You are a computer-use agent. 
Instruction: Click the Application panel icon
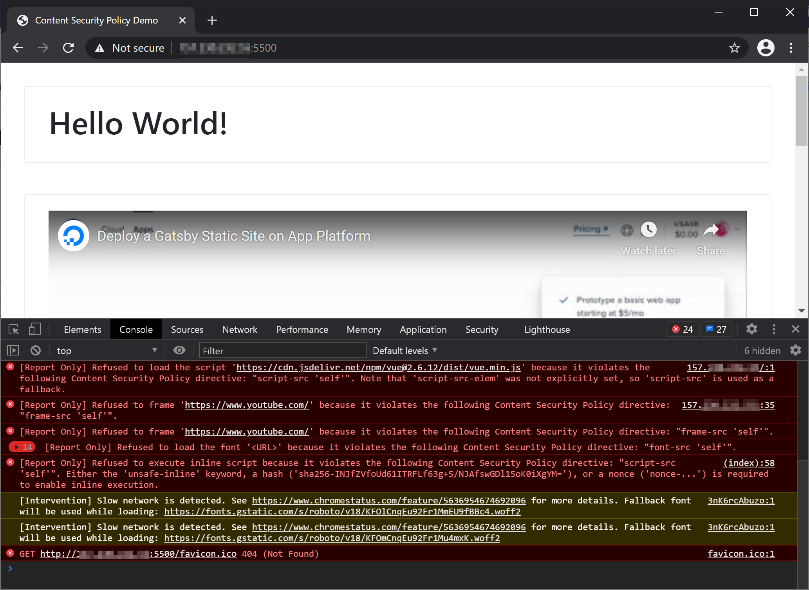[x=424, y=329]
